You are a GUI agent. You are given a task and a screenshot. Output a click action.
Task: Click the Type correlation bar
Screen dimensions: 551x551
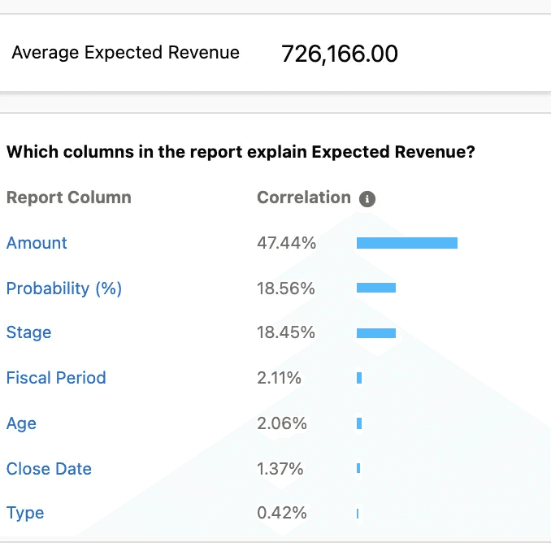pos(358,514)
